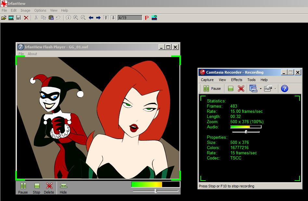Open Edit menu in IrfanView
The height and width of the screenshot is (201, 308).
click(14, 10)
